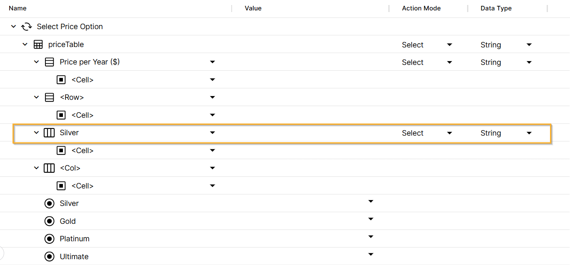The height and width of the screenshot is (265, 570).
Task: Click the <Row> row icon
Action: pos(49,97)
